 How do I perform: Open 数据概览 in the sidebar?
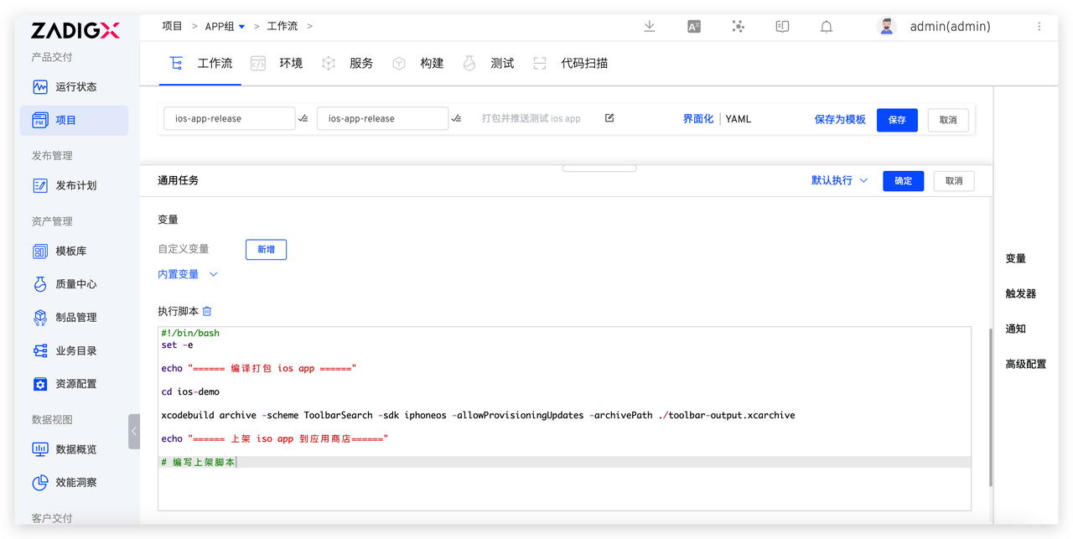point(75,449)
